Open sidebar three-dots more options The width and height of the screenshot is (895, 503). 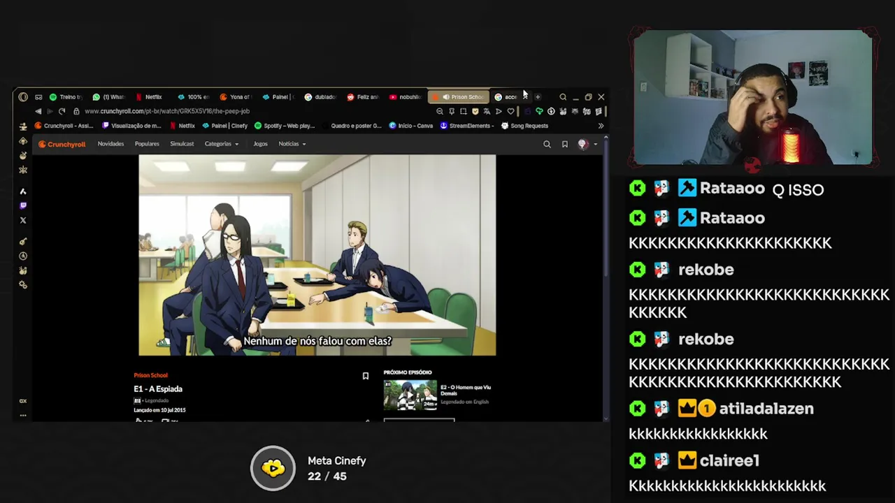pos(23,415)
